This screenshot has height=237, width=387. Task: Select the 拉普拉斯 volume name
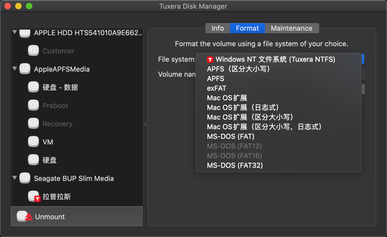pyautogui.click(x=57, y=197)
